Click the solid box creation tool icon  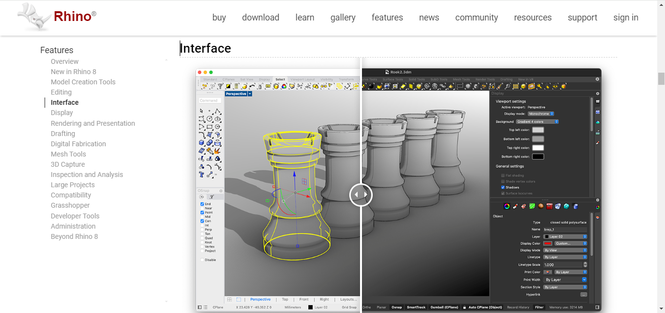click(x=201, y=142)
